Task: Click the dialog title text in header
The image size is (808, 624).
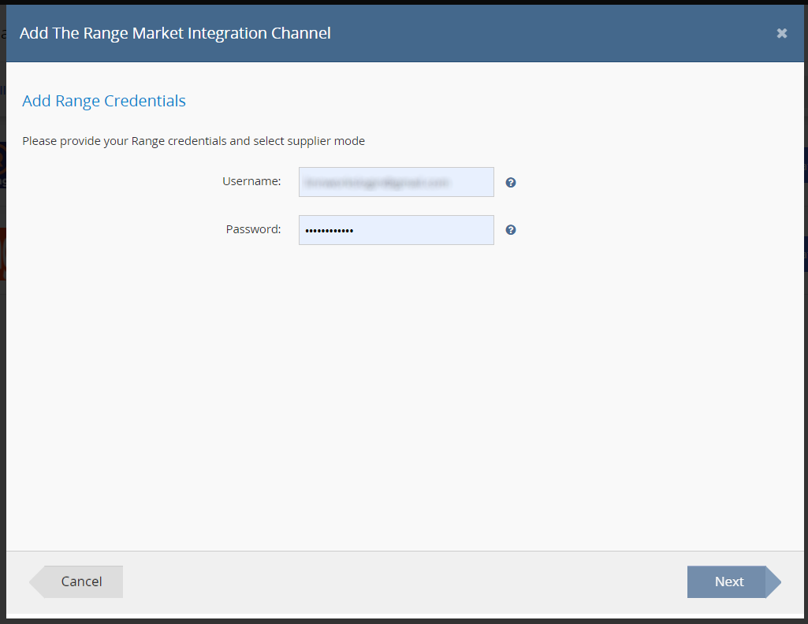Action: tap(175, 33)
